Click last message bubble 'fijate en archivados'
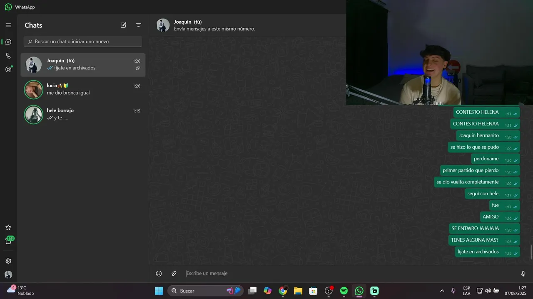Screen dimensions: 533x299 click(487, 252)
